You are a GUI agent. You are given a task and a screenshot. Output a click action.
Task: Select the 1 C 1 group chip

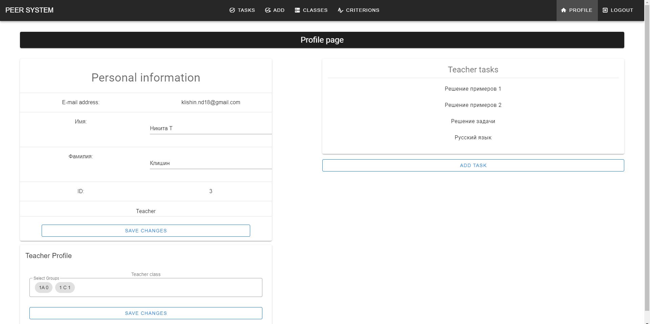point(65,287)
